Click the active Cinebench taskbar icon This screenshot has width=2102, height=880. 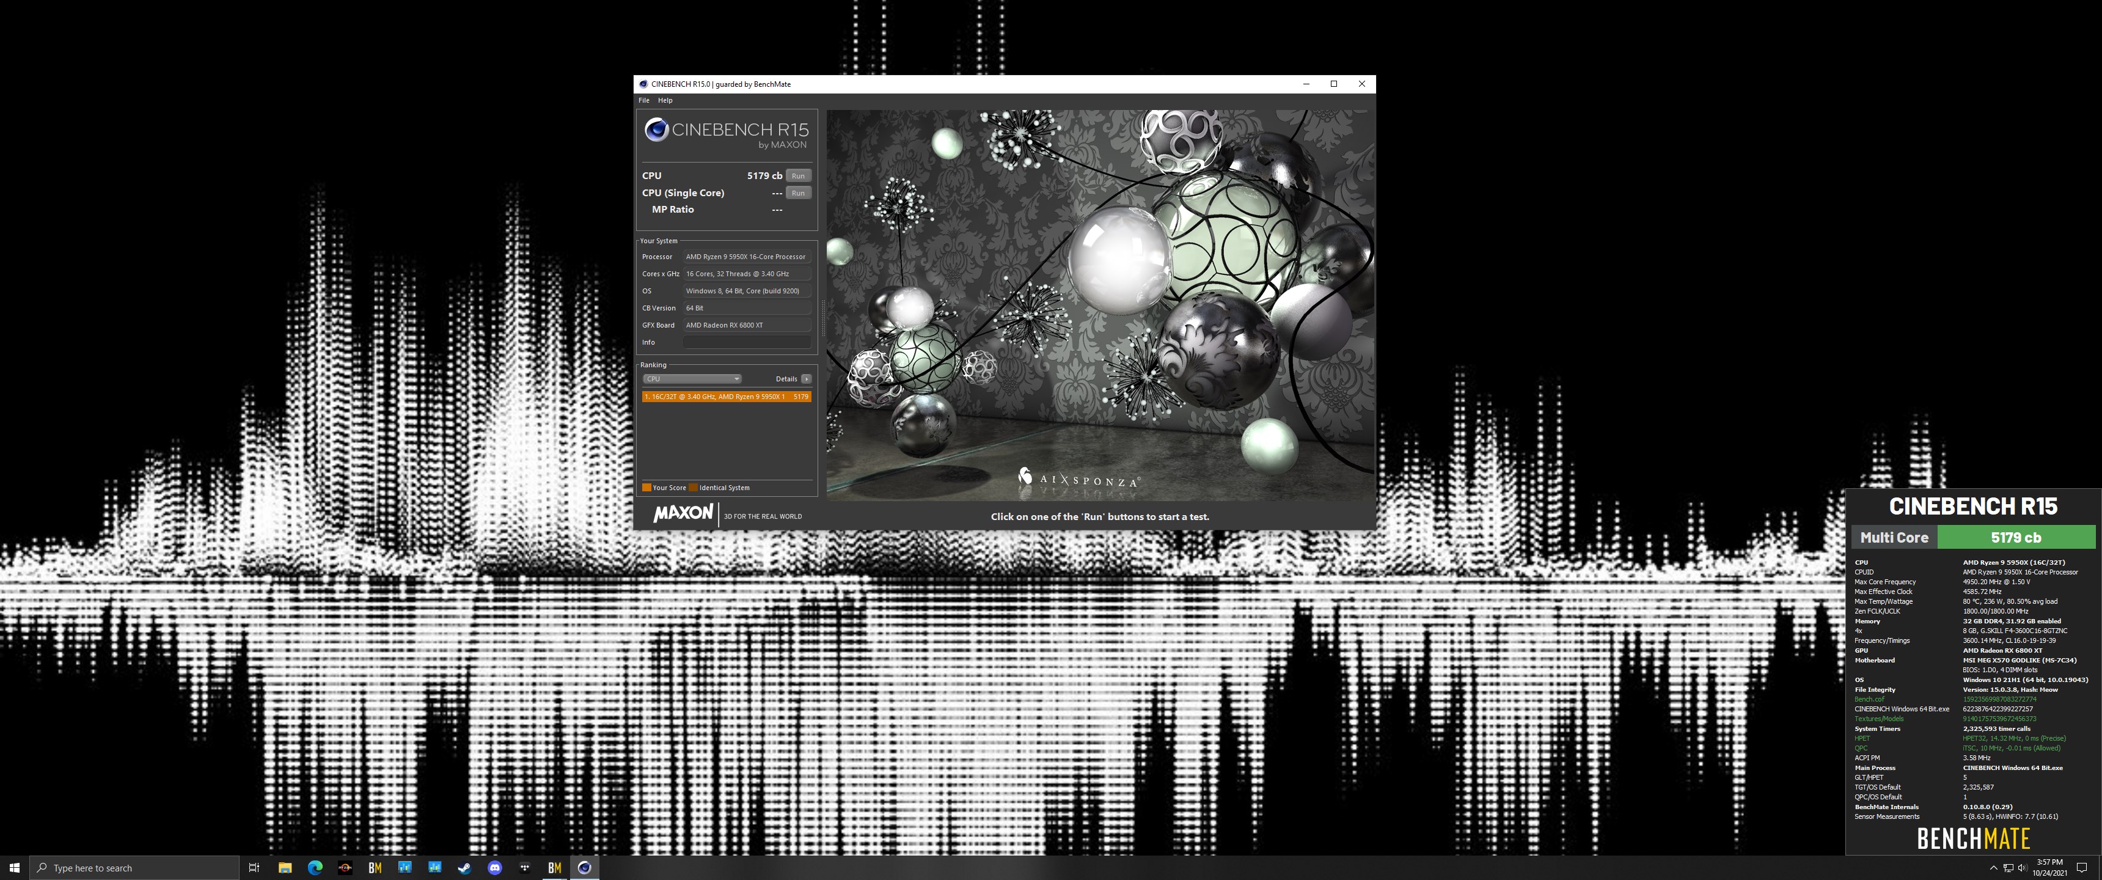pos(584,868)
